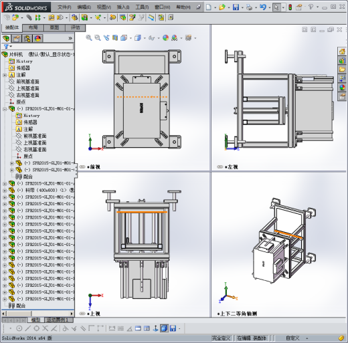The image size is (348, 343).
Task: Click the Save floppy disk icon
Action: 236,7
